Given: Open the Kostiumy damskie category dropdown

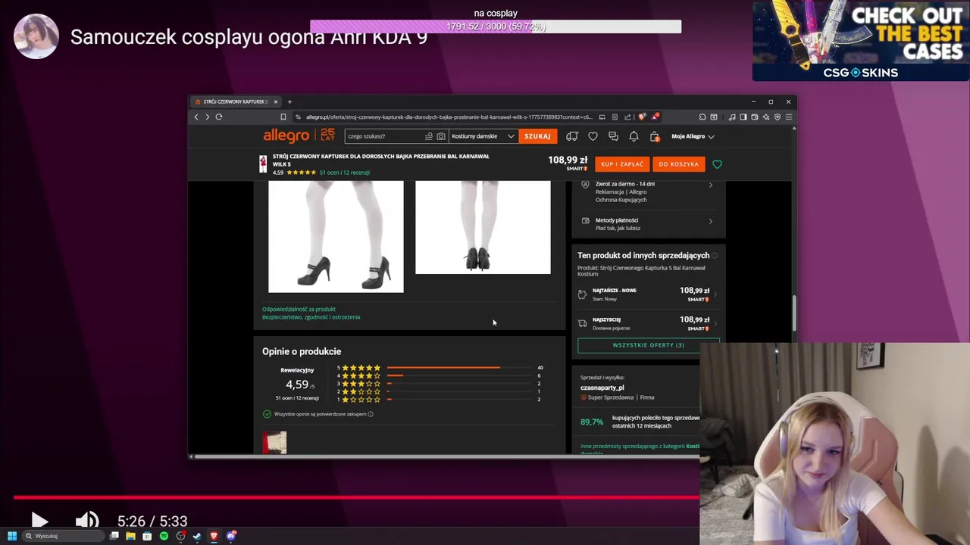Looking at the screenshot, I should (483, 136).
